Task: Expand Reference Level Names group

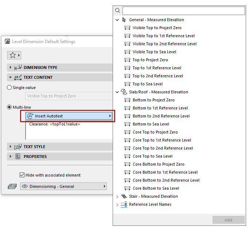Action: (x=117, y=205)
